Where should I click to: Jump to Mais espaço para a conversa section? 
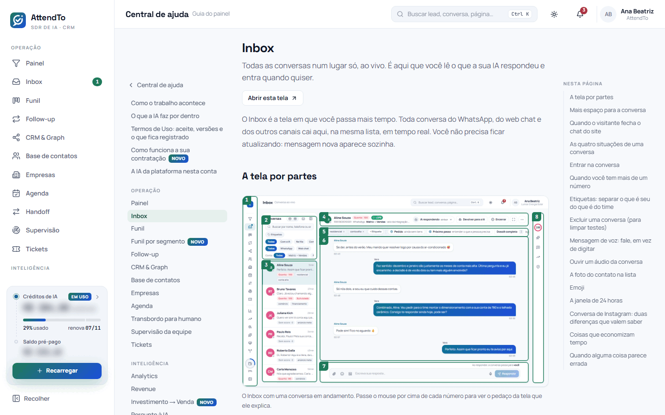click(608, 110)
